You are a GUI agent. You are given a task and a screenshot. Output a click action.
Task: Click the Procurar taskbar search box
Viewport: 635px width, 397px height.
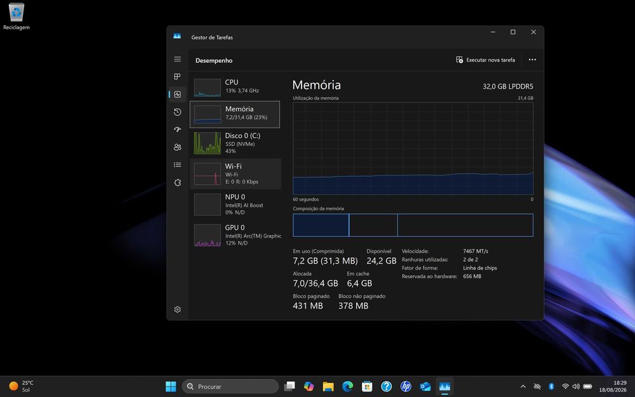[231, 386]
